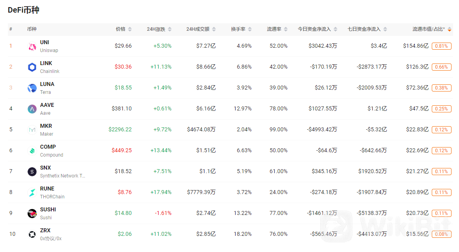This screenshot has width=459, height=252.
Task: Click LINK seven-day inflow -$2873.17万
Action: [372, 67]
